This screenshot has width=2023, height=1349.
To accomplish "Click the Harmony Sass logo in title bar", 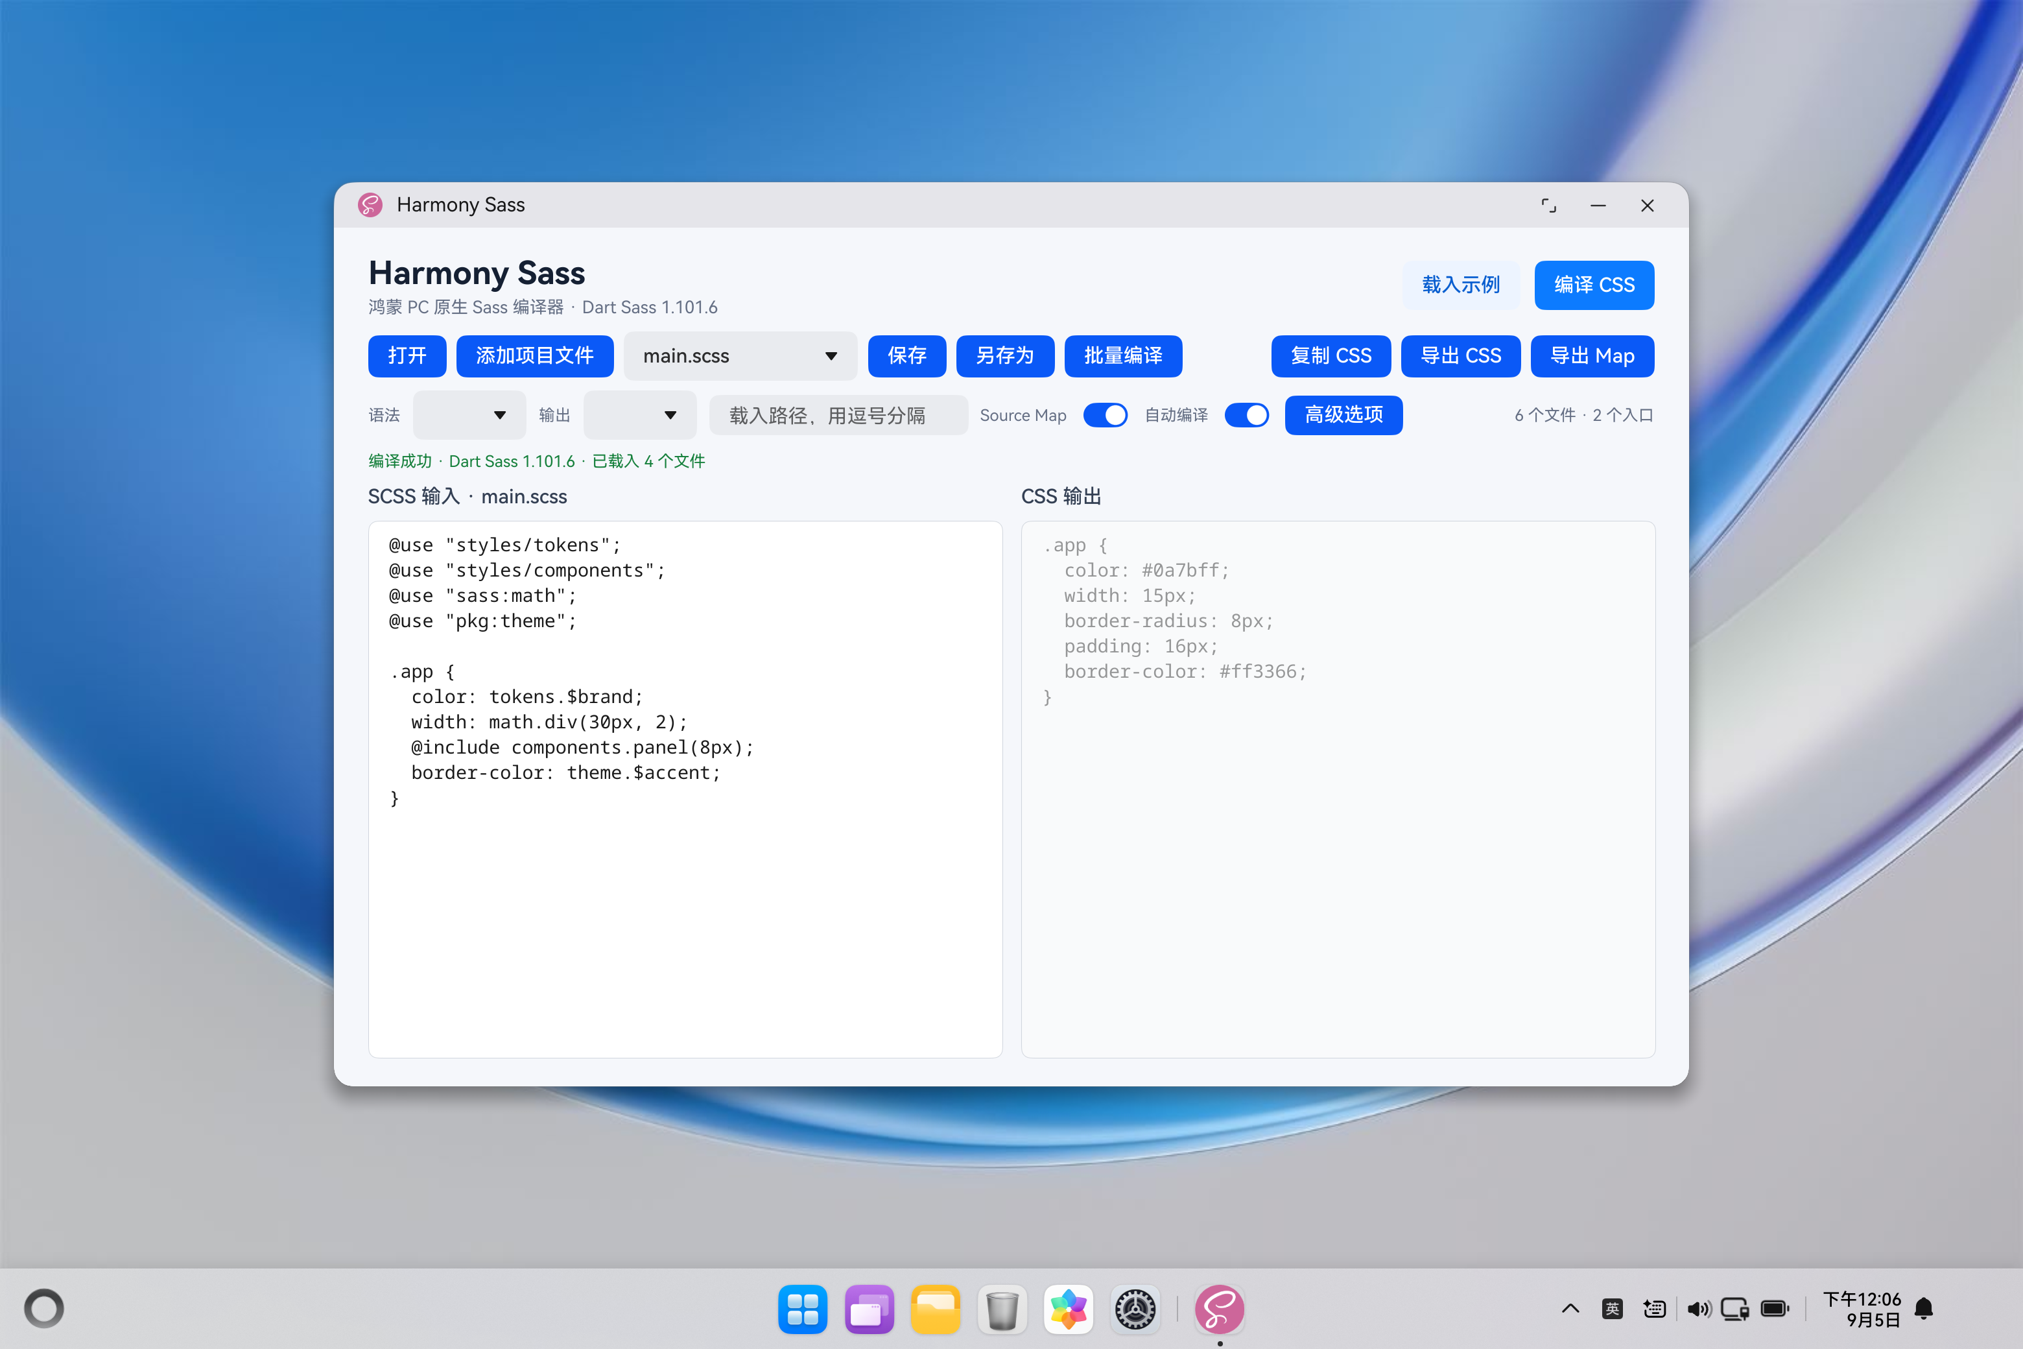I will pos(370,205).
